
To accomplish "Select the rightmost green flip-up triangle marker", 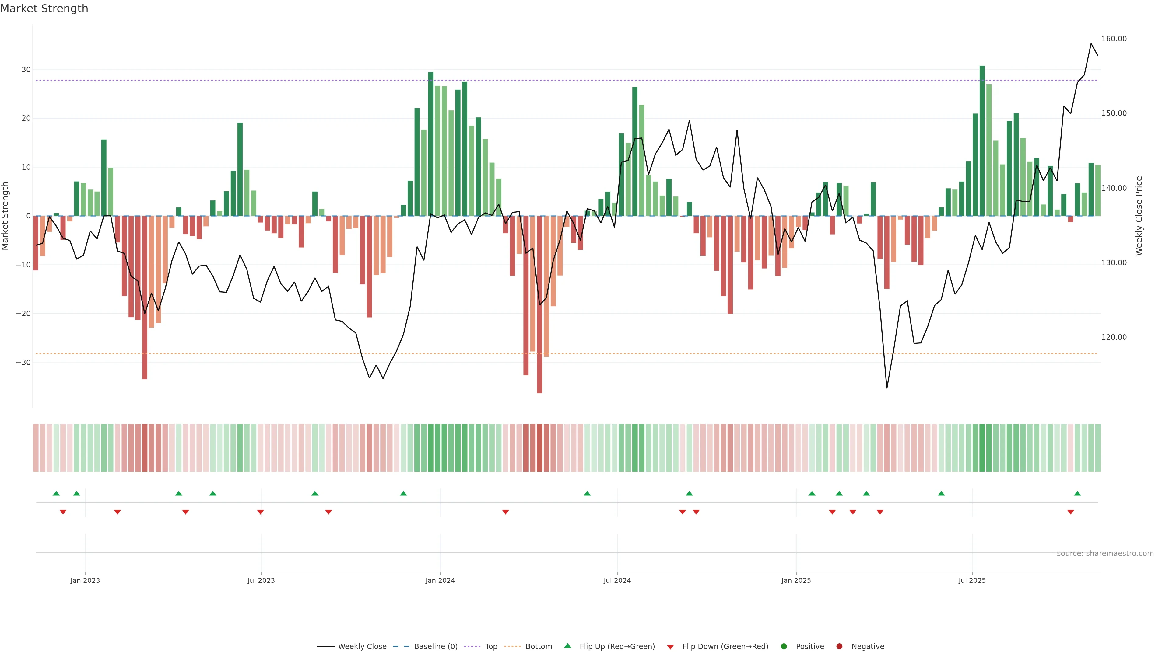I will tap(1077, 493).
